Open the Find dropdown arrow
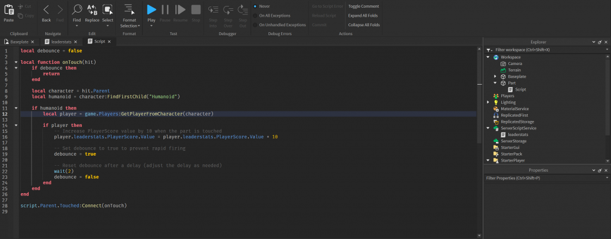Screen dimensions: 611x239 (x=77, y=26)
